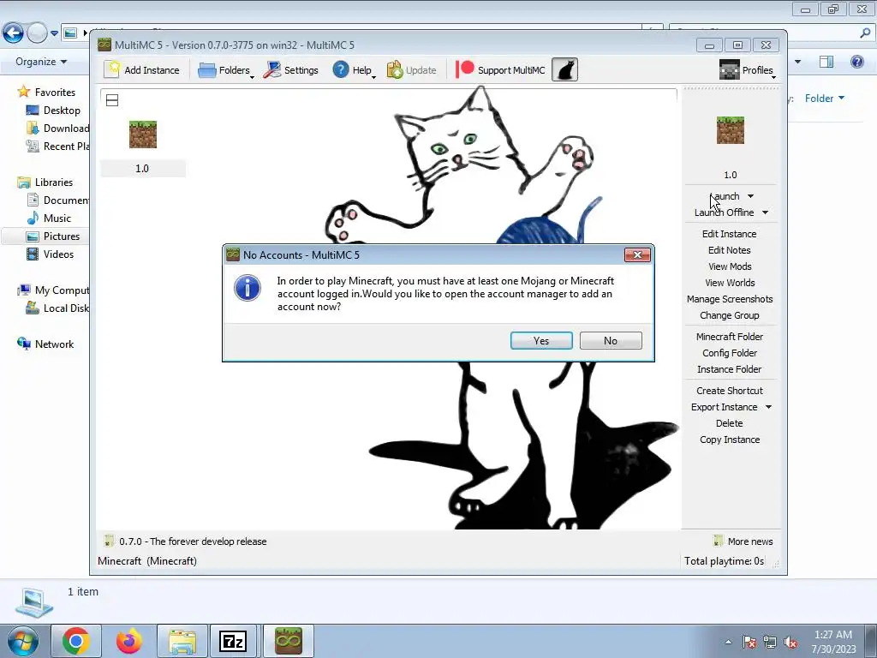This screenshot has width=877, height=658.
Task: Toggle the cat background icon button
Action: click(565, 70)
